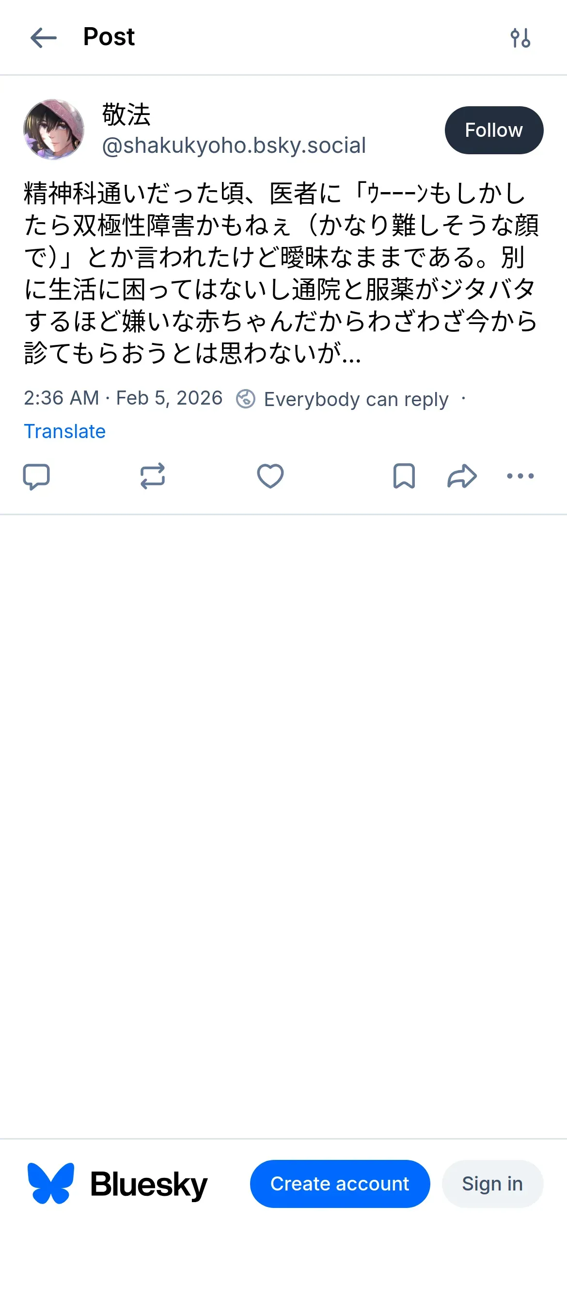The width and height of the screenshot is (567, 1304).
Task: Click the Bluesky butterfly logo
Action: pos(50,1183)
